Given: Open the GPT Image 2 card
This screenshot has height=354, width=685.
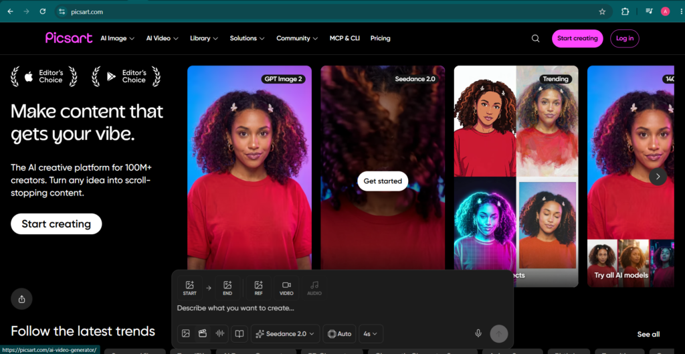Looking at the screenshot, I should 250,168.
